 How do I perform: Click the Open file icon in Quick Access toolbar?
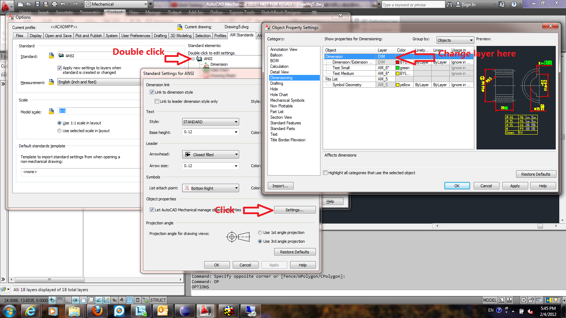click(29, 4)
